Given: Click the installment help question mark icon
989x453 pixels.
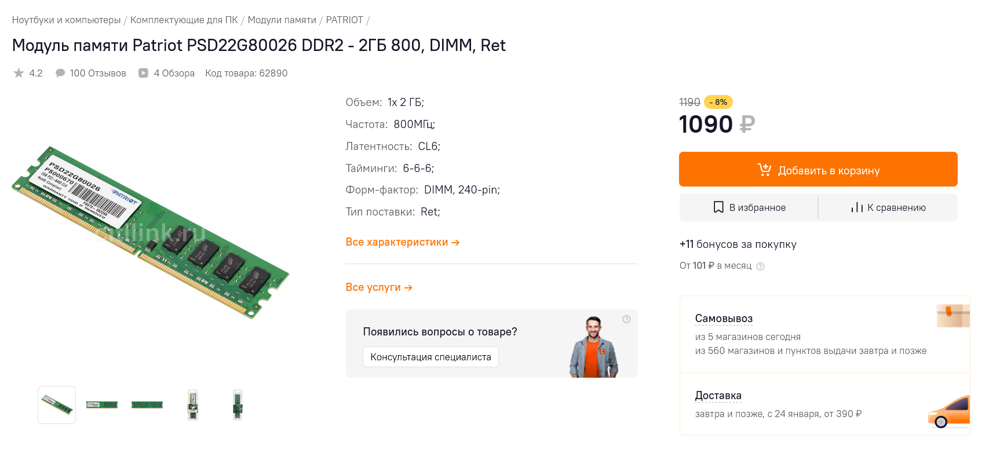Looking at the screenshot, I should [x=761, y=266].
